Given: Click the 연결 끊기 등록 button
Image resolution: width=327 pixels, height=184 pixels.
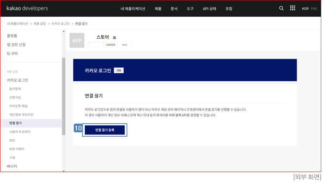Looking at the screenshot, I should (105, 130).
